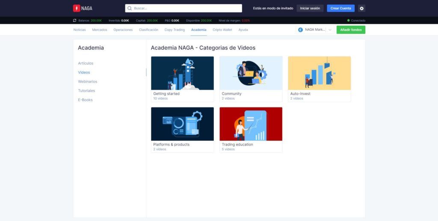
Task: Open the Operaciones tab
Action: click(x=123, y=30)
